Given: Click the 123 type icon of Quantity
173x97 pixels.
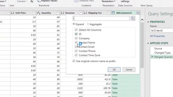Looking at the screenshot, I should coord(38,13).
